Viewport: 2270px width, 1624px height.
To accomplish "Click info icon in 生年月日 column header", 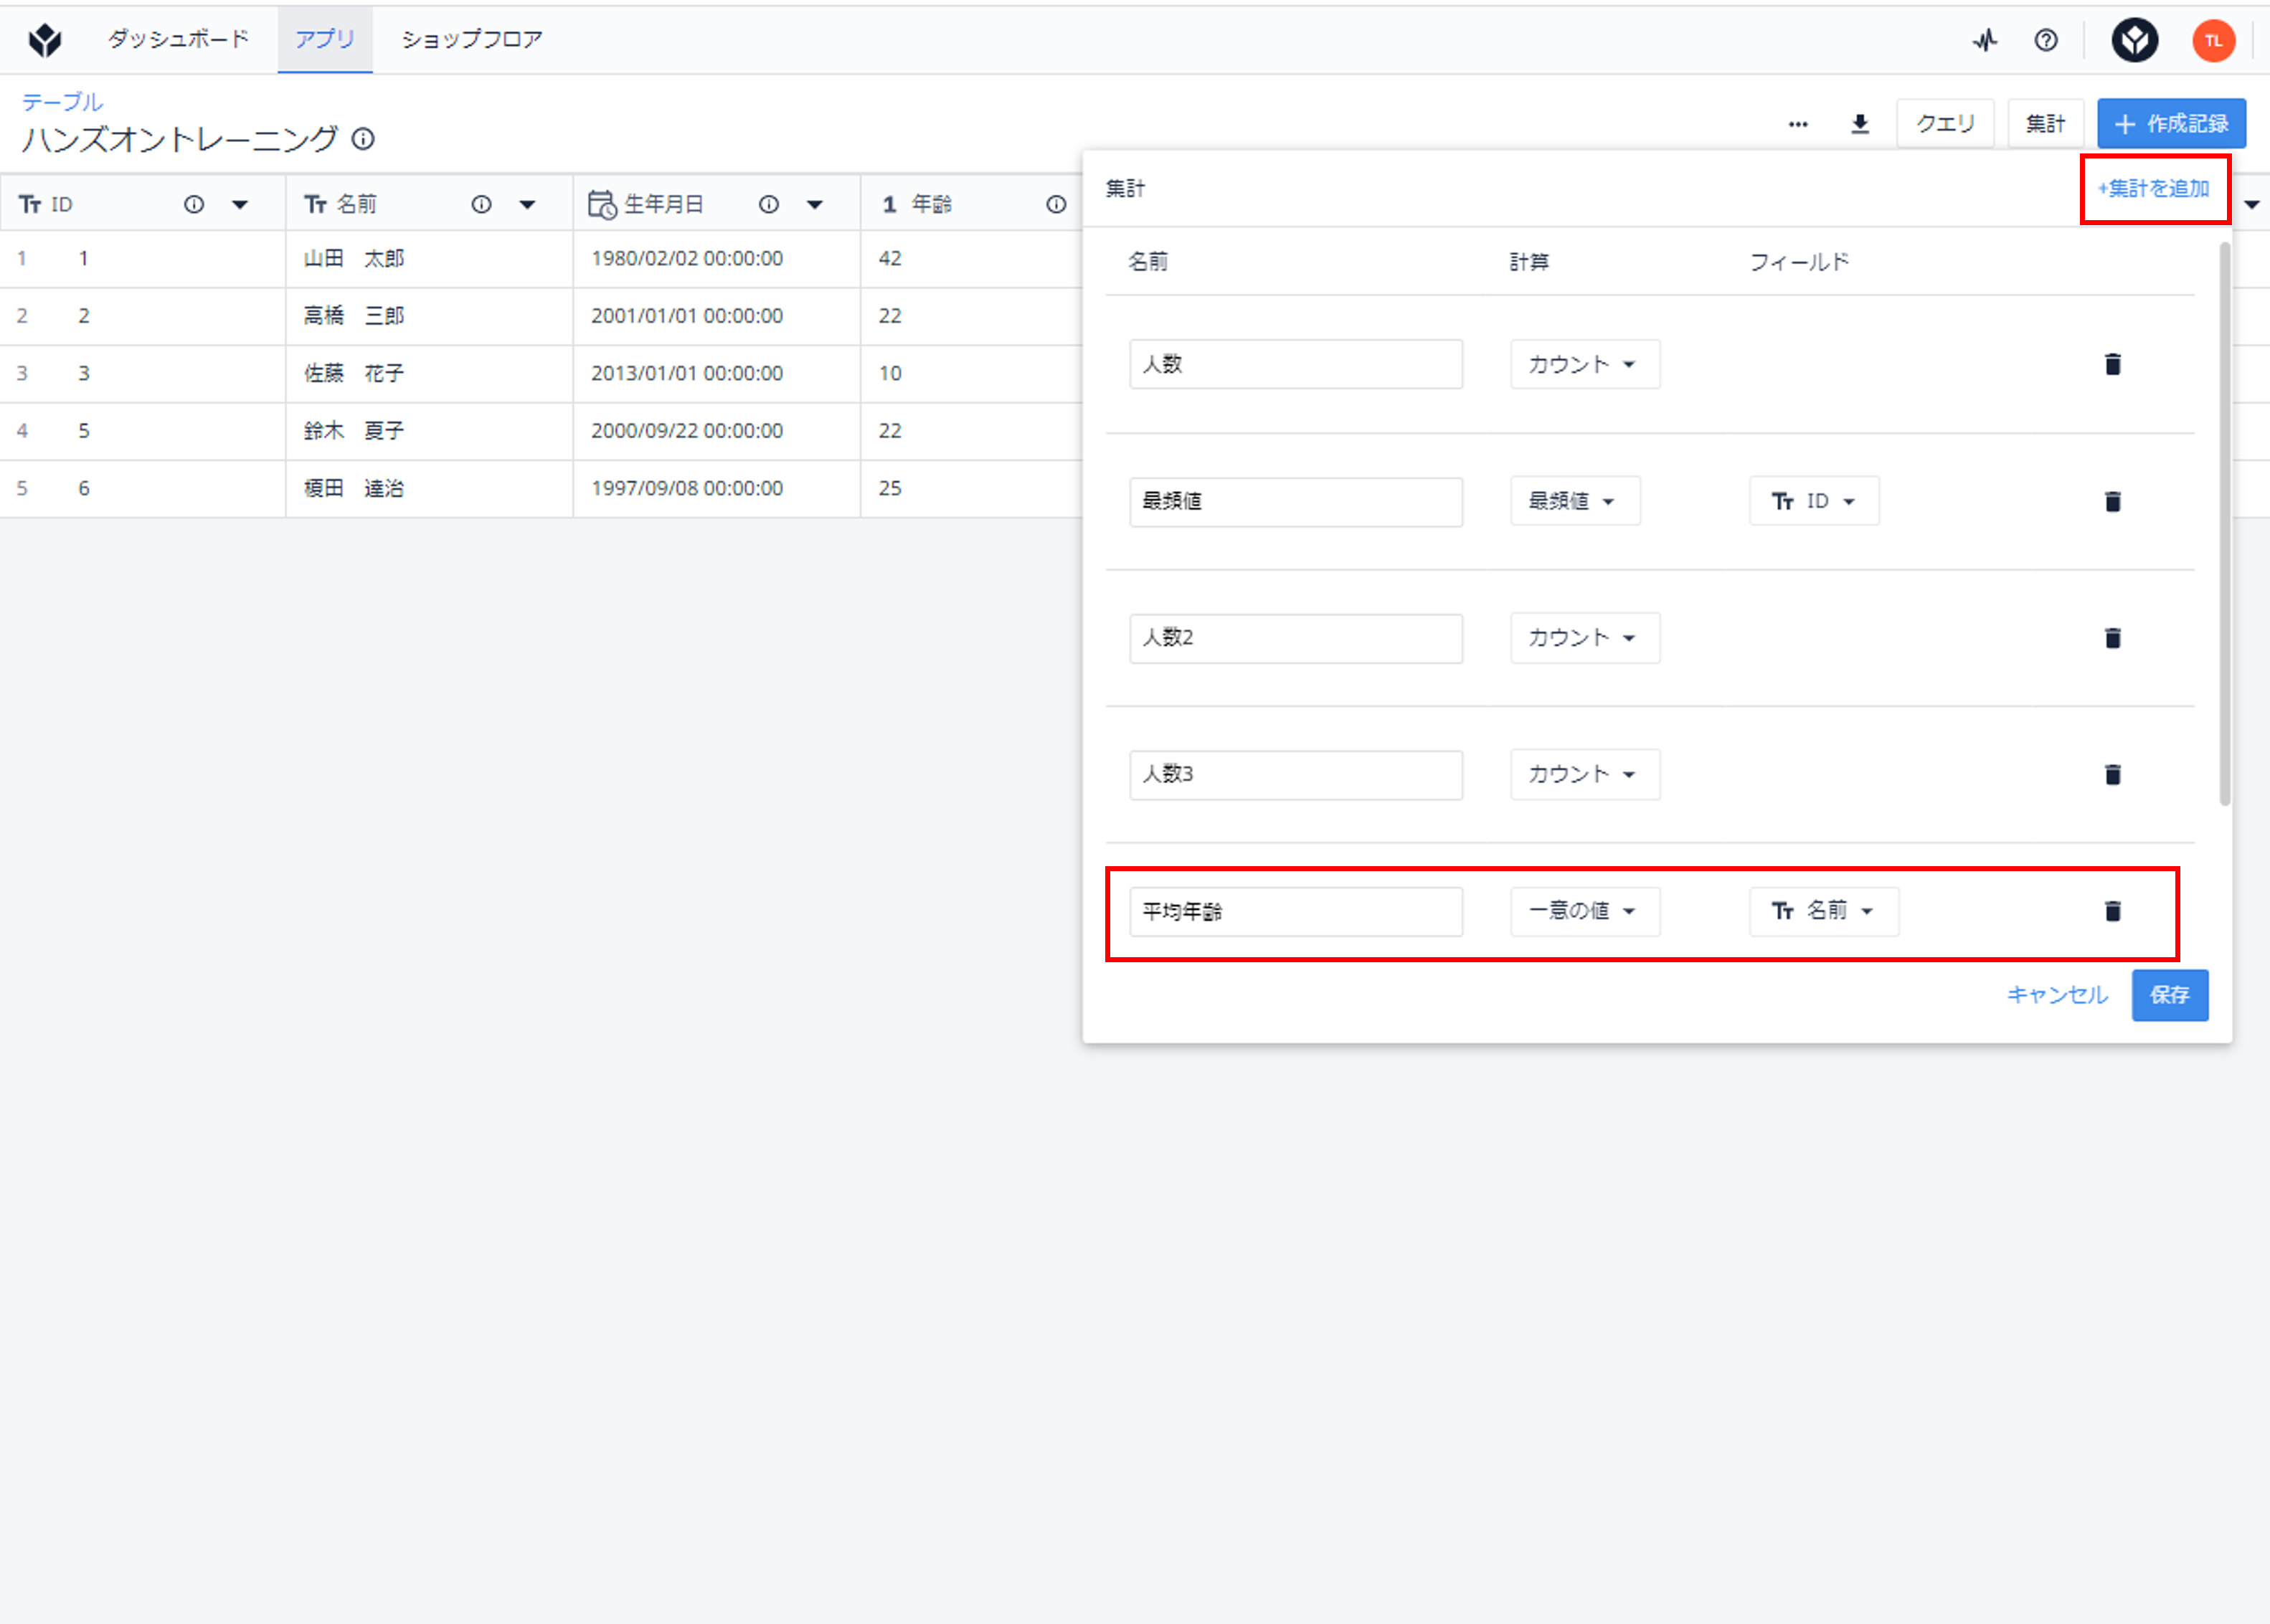I will pyautogui.click(x=768, y=204).
